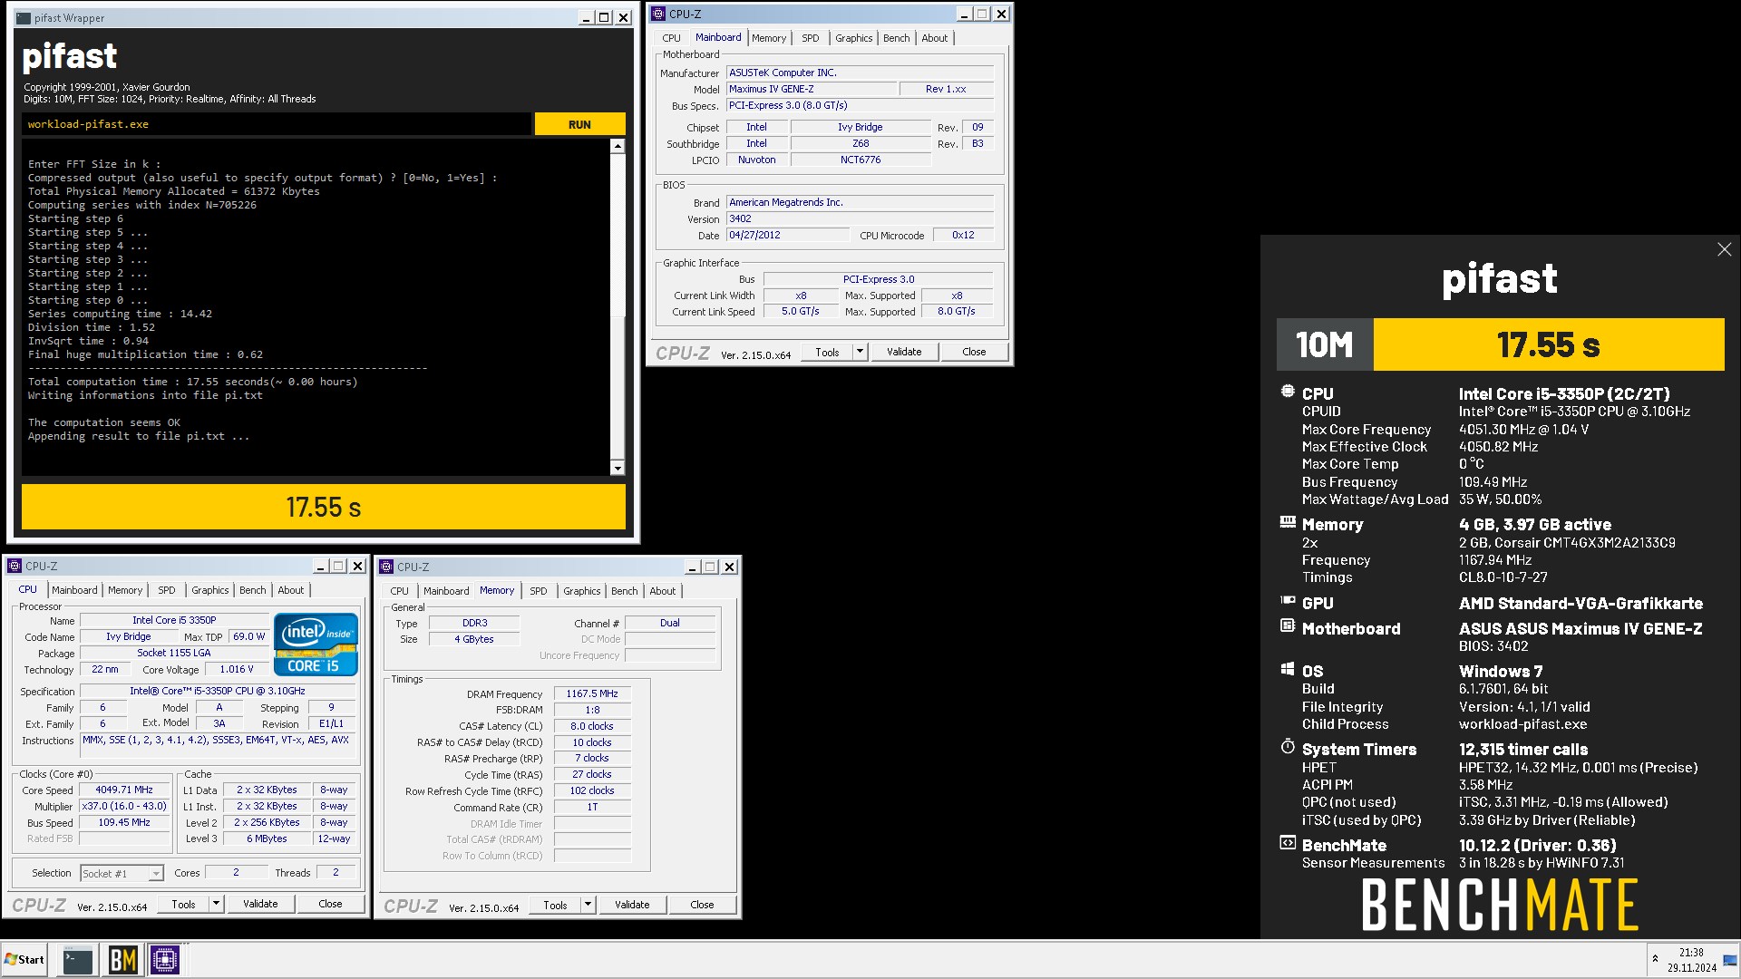Click Validate in bottom-left CPU-Z window
Image resolution: width=1741 pixels, height=979 pixels.
pyautogui.click(x=260, y=904)
